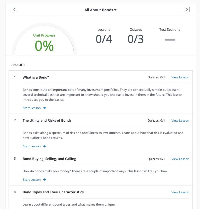Image resolution: width=200 pixels, height=209 pixels.
Task: Start the Utility and Risks of Bonds lesson
Action: point(32,146)
